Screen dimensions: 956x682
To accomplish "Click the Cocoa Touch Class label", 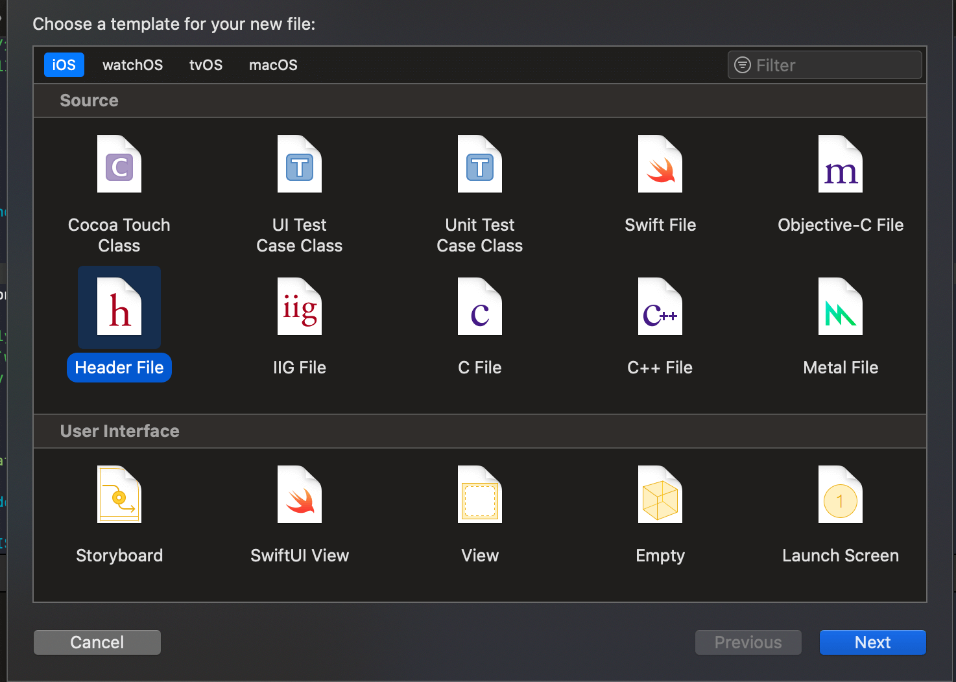I will pos(119,235).
